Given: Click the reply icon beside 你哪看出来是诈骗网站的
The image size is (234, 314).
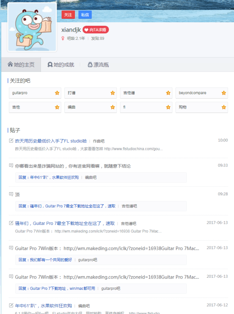Looking at the screenshot, I should pyautogui.click(x=11, y=166).
